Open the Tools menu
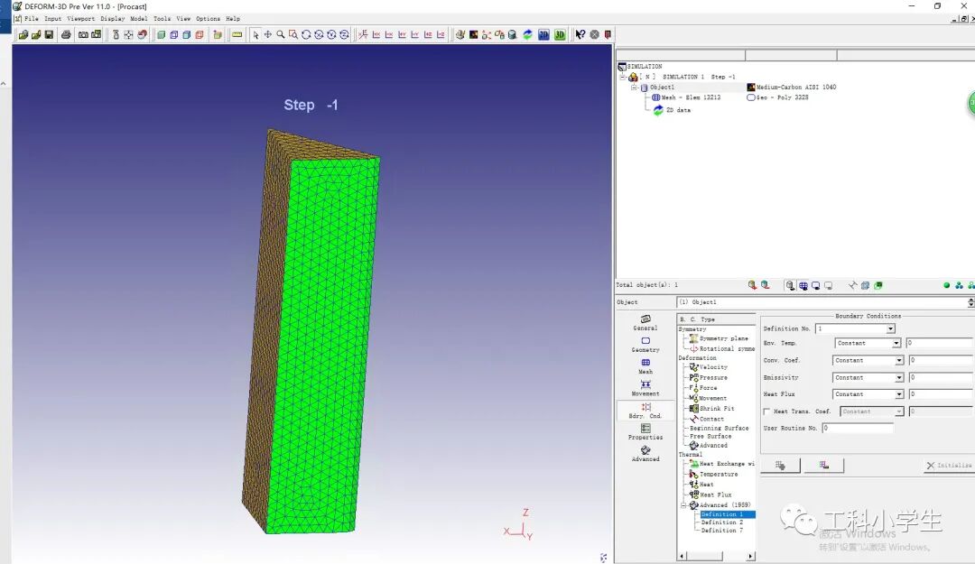 coord(162,19)
